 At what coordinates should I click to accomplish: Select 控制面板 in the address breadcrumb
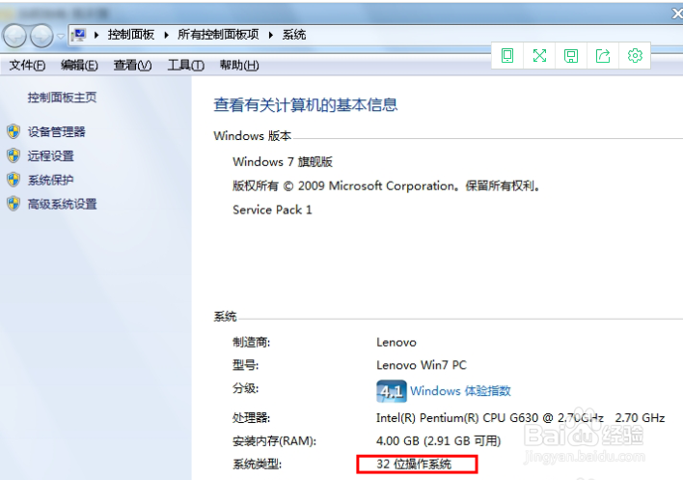coord(131,35)
